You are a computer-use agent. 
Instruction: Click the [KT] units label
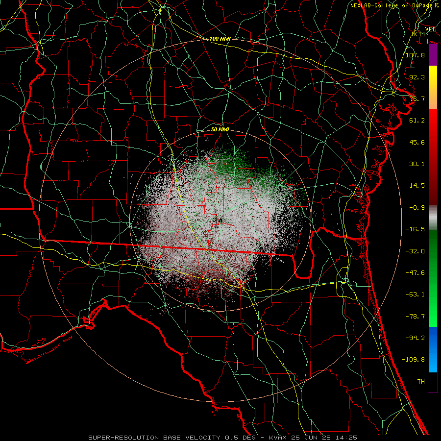(x=418, y=34)
